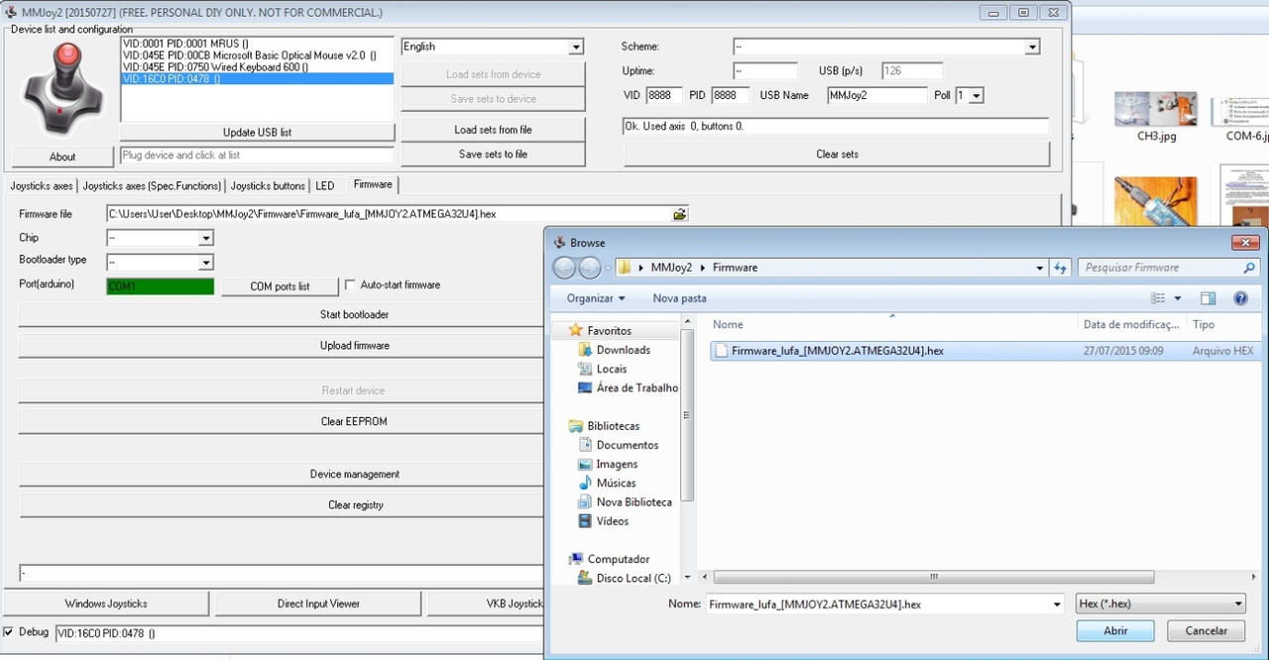Image resolution: width=1269 pixels, height=660 pixels.
Task: Click Load sets from file button
Action: click(x=493, y=130)
